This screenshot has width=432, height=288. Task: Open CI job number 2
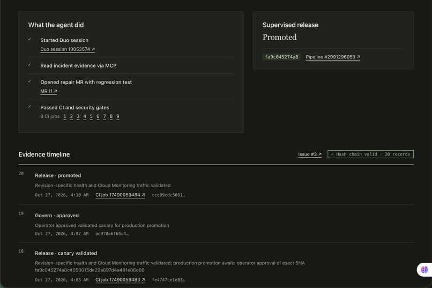point(71,116)
